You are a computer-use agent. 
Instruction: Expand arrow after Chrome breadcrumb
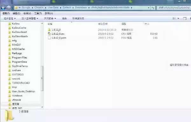click(46, 8)
